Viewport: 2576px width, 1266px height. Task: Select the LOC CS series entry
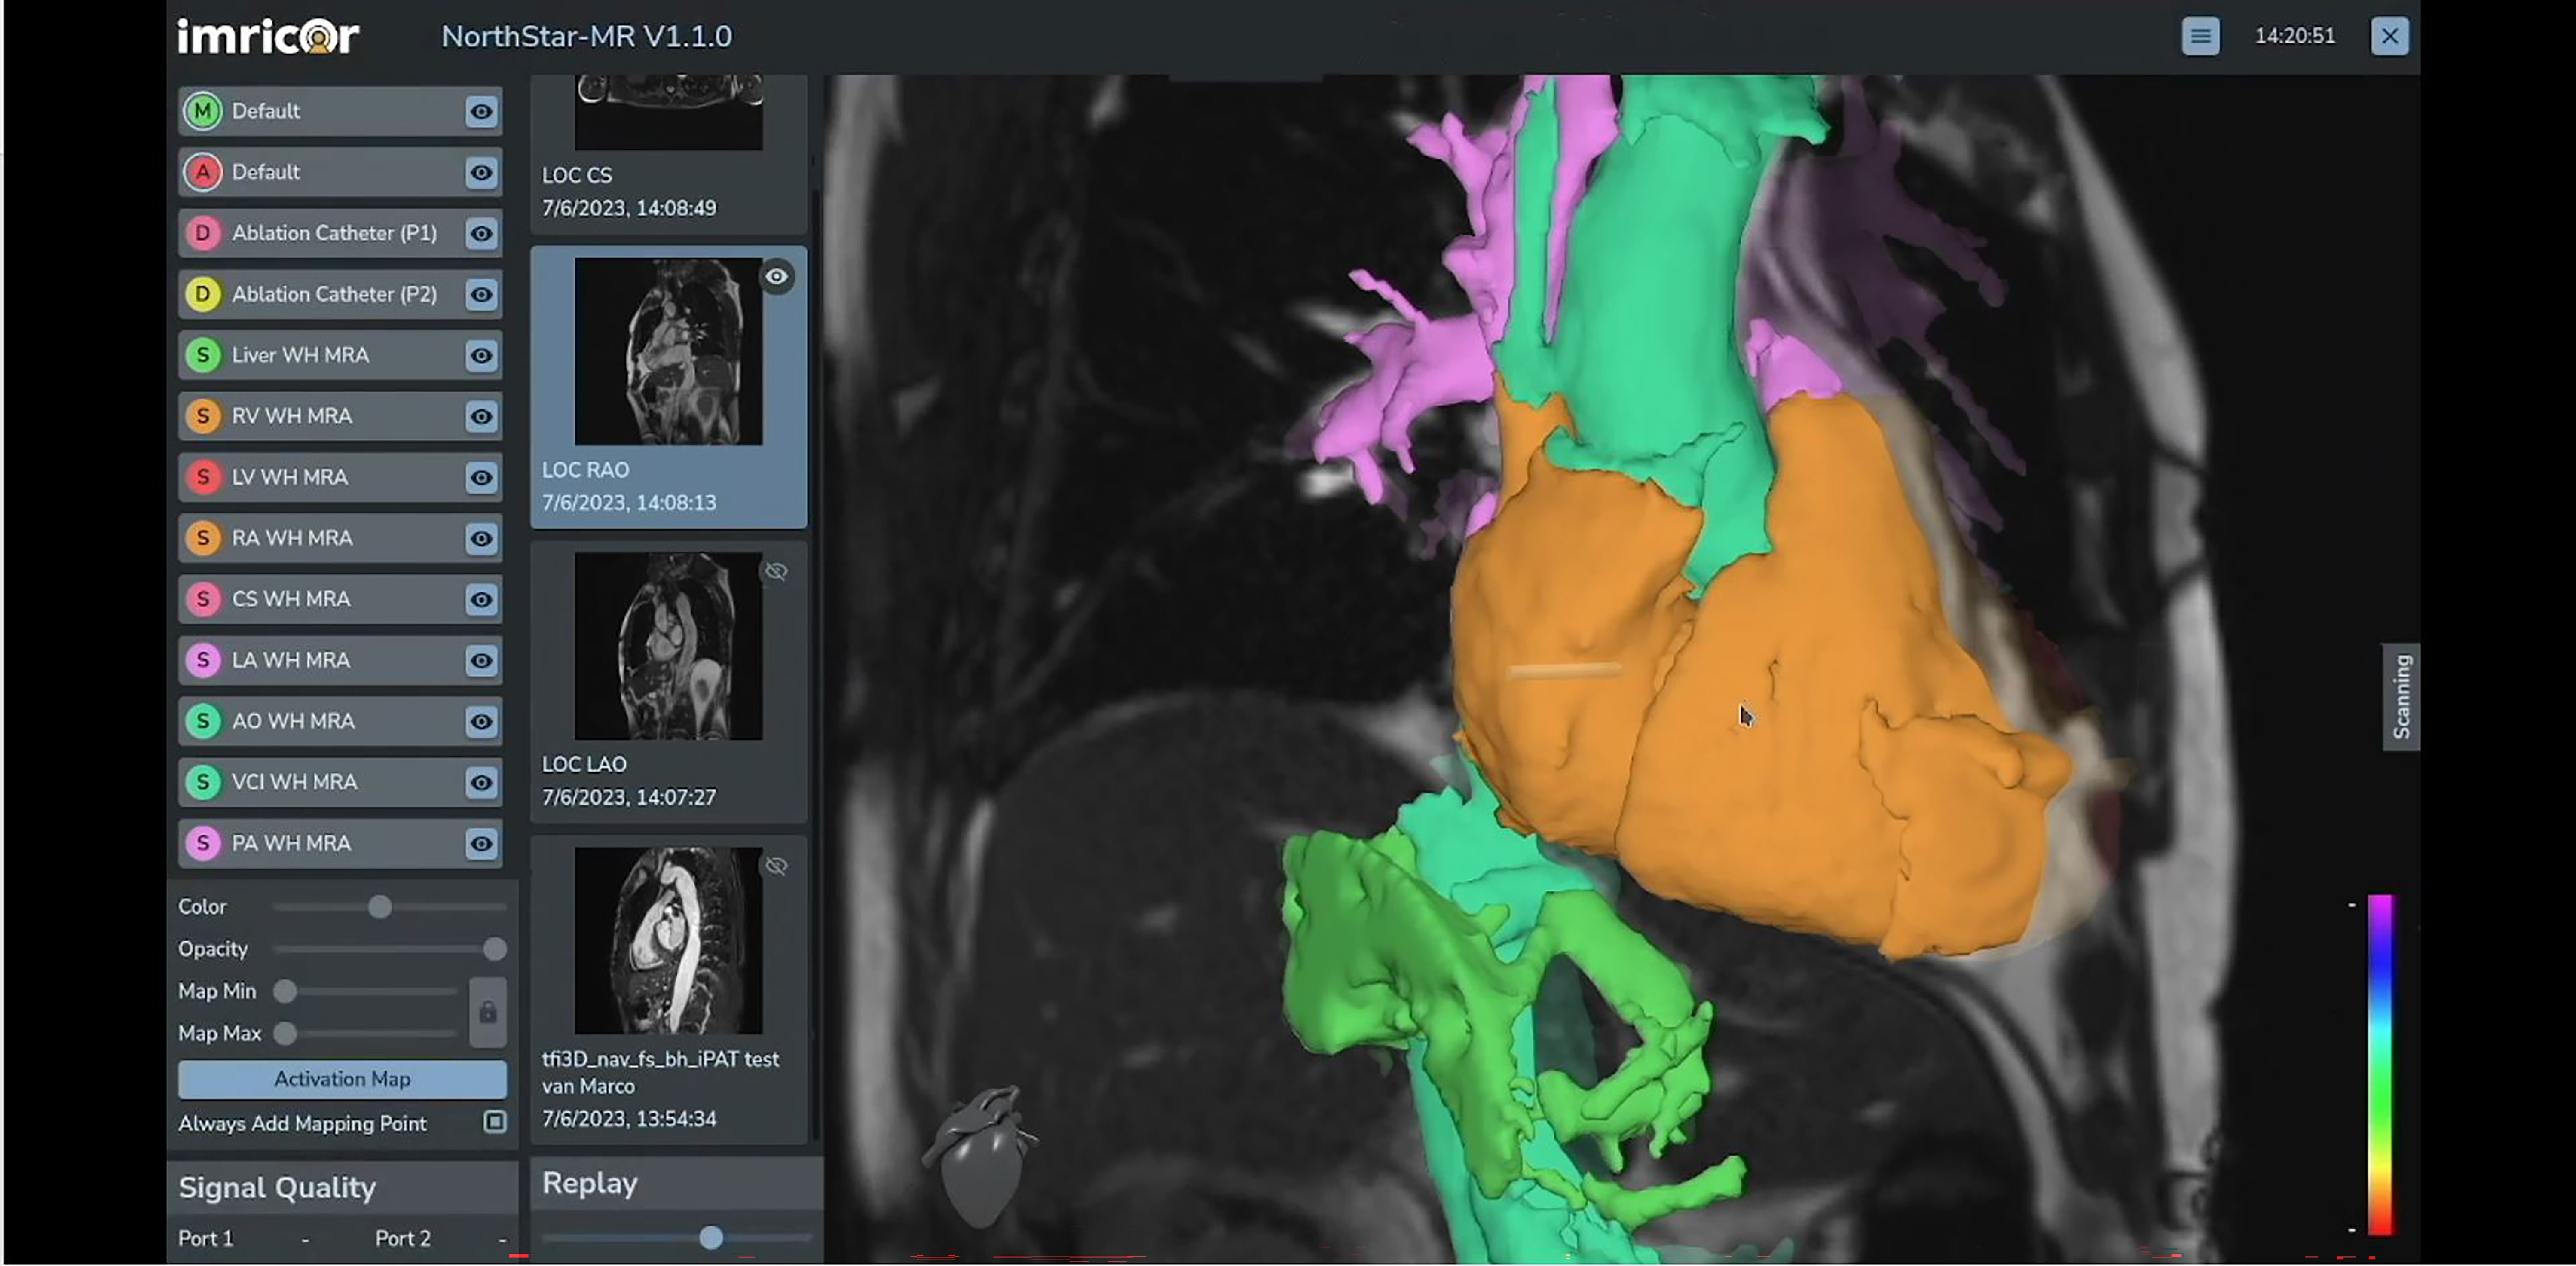tap(667, 150)
